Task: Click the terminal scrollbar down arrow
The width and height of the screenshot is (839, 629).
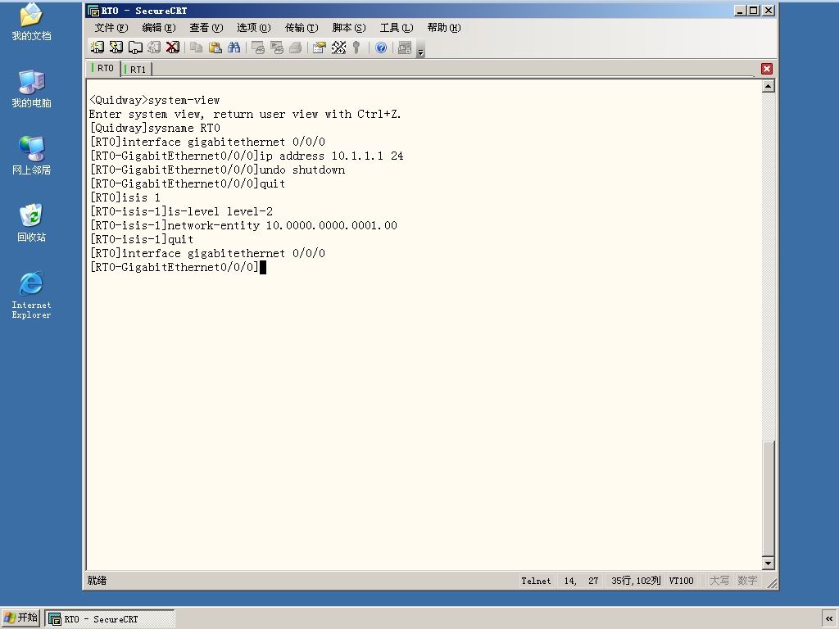Action: (769, 563)
